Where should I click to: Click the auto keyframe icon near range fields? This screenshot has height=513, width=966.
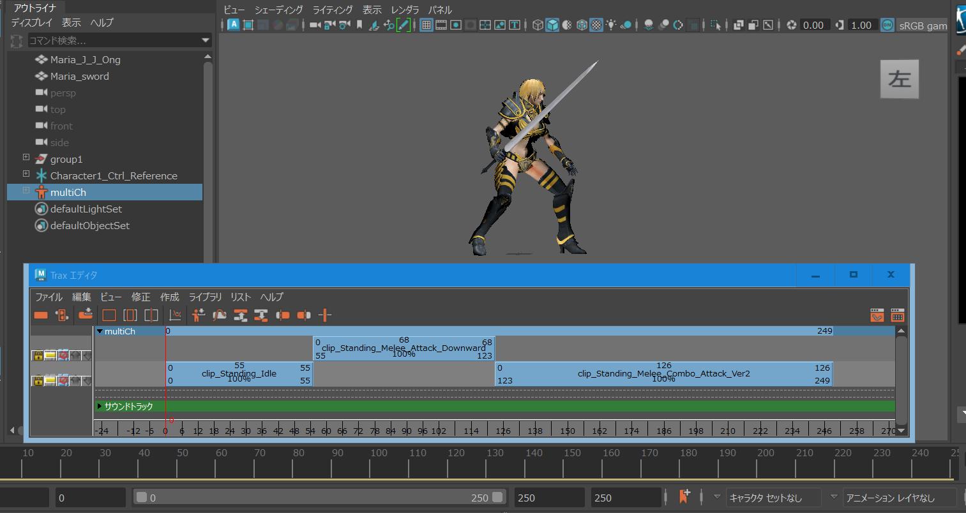684,496
